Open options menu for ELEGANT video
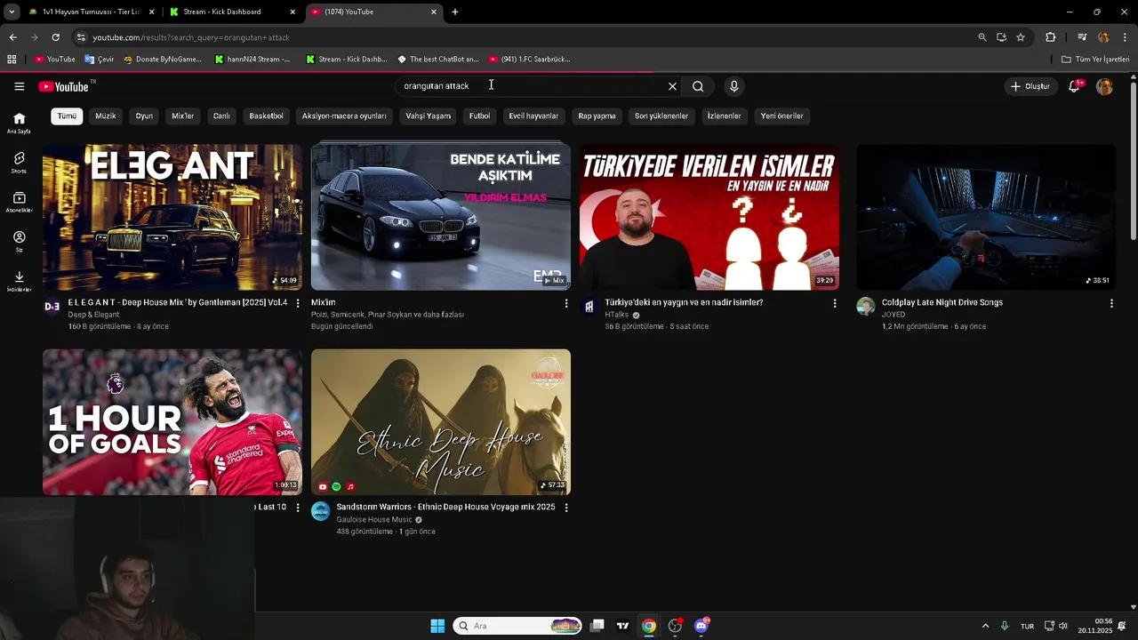Viewport: 1138px width, 640px height. pyautogui.click(x=298, y=303)
